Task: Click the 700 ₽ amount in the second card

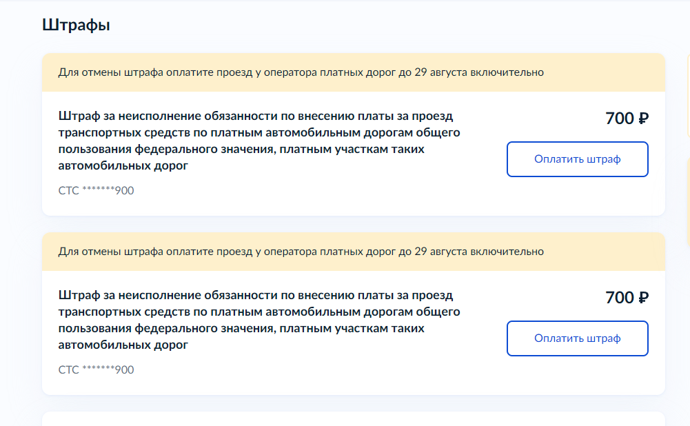Action: click(627, 298)
